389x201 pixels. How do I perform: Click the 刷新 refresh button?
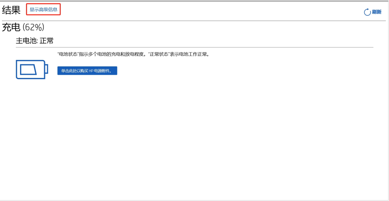(x=373, y=12)
